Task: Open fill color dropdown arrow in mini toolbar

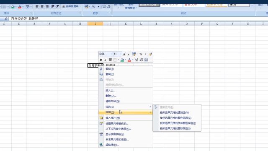Action: coord(126,60)
